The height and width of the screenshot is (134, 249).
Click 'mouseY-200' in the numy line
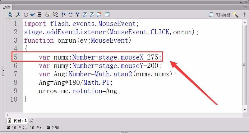[x=140, y=66]
